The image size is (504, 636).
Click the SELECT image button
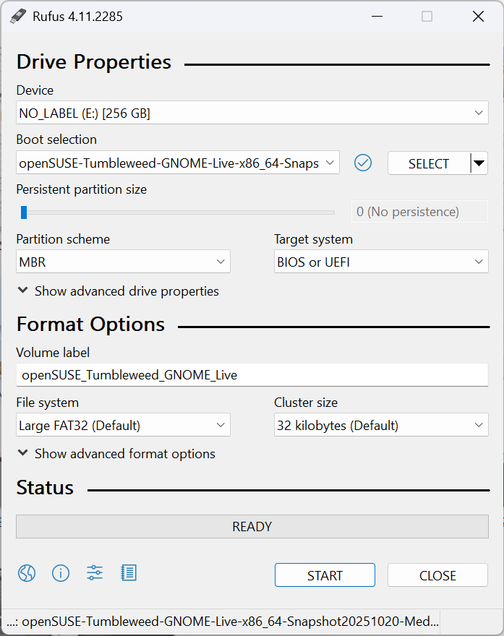coord(429,163)
